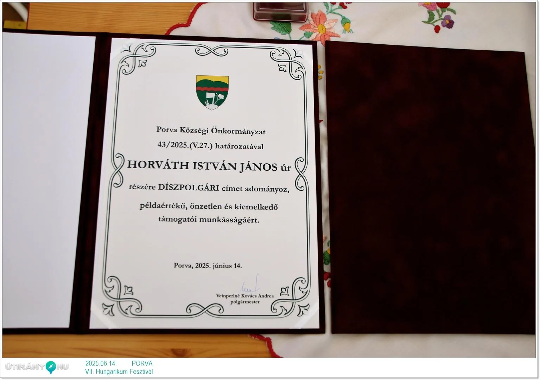
Task: Click the name HORVÁTH ISTVÁN JÁNOS
Action: 202,166
